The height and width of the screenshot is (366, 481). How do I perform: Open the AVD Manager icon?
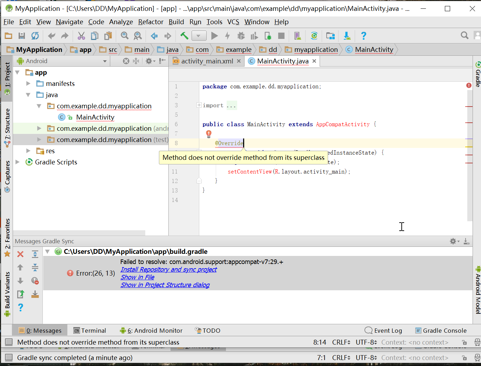point(298,35)
